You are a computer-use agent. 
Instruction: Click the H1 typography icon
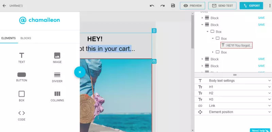point(200,87)
